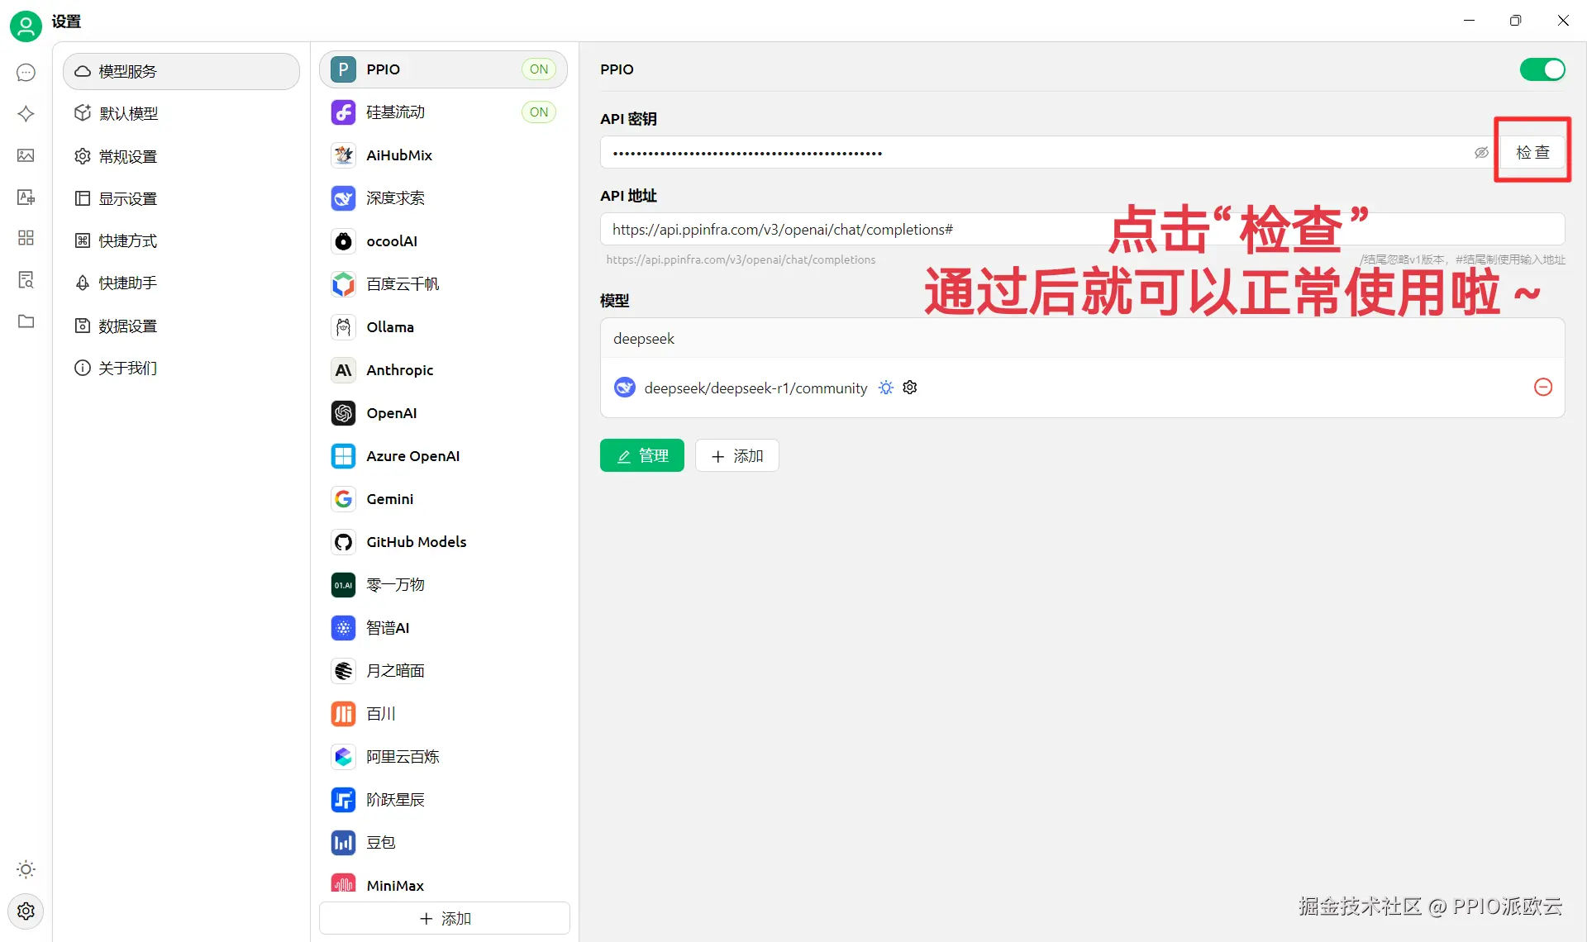Screen dimensions: 1587x942
Task: Open the 默认模型 settings section
Action: tap(128, 114)
